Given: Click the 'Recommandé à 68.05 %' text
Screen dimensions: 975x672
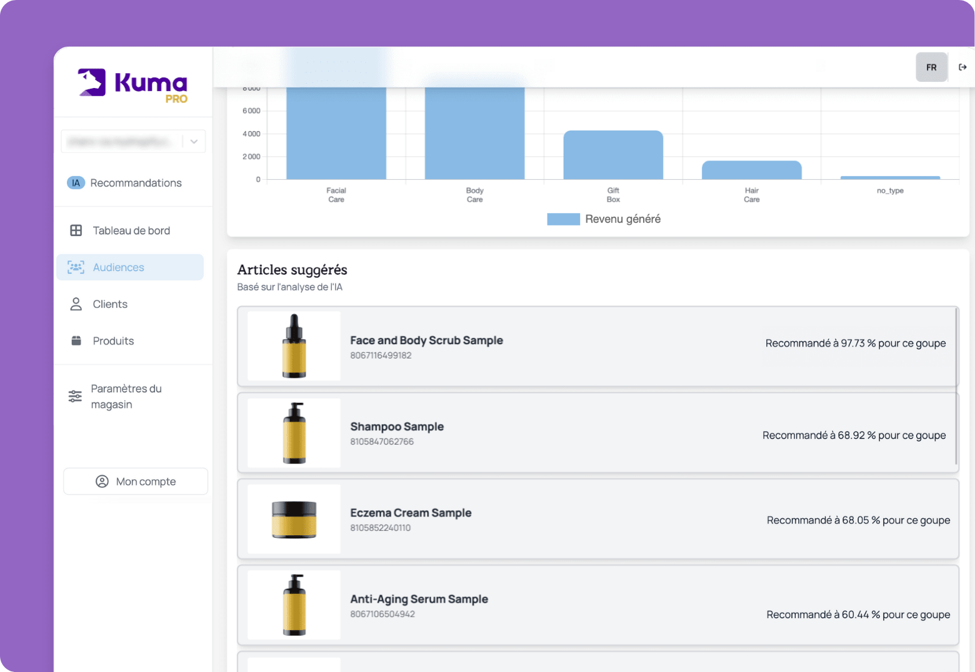Looking at the screenshot, I should click(858, 520).
